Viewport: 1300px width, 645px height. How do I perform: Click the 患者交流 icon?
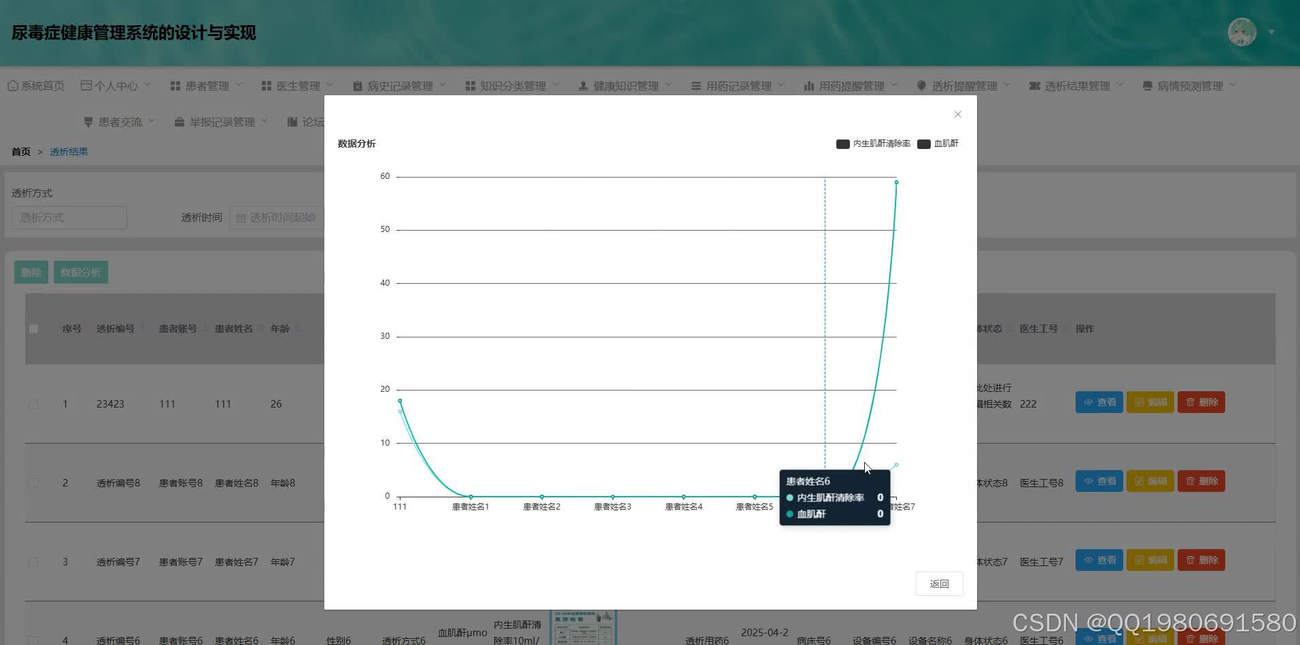88,122
